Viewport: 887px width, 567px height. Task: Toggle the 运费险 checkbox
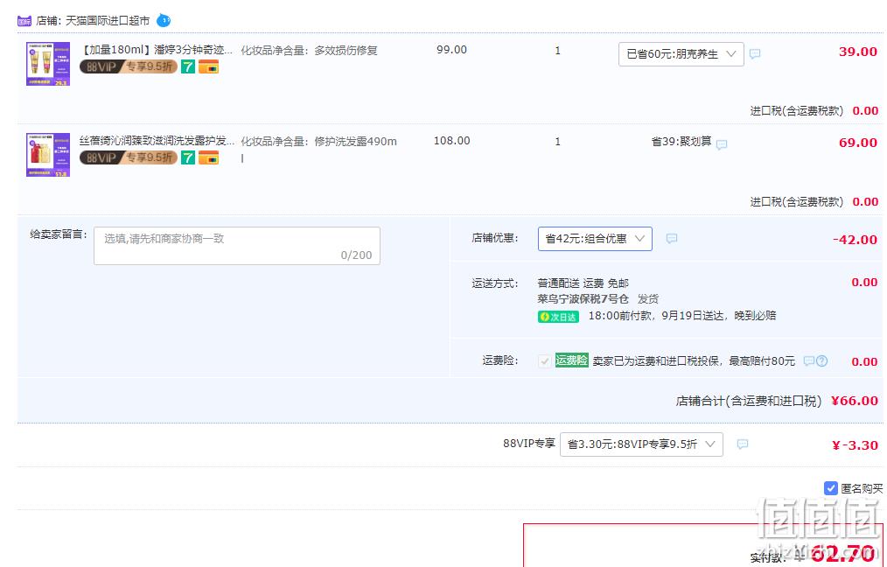point(544,361)
